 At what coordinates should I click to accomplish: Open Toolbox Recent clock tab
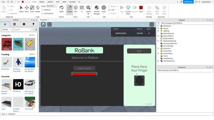click(24, 24)
